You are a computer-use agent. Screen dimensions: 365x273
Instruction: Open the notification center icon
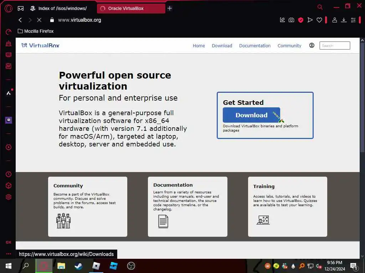coord(354,266)
